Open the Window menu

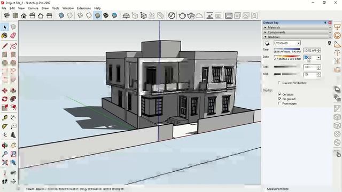point(68,8)
